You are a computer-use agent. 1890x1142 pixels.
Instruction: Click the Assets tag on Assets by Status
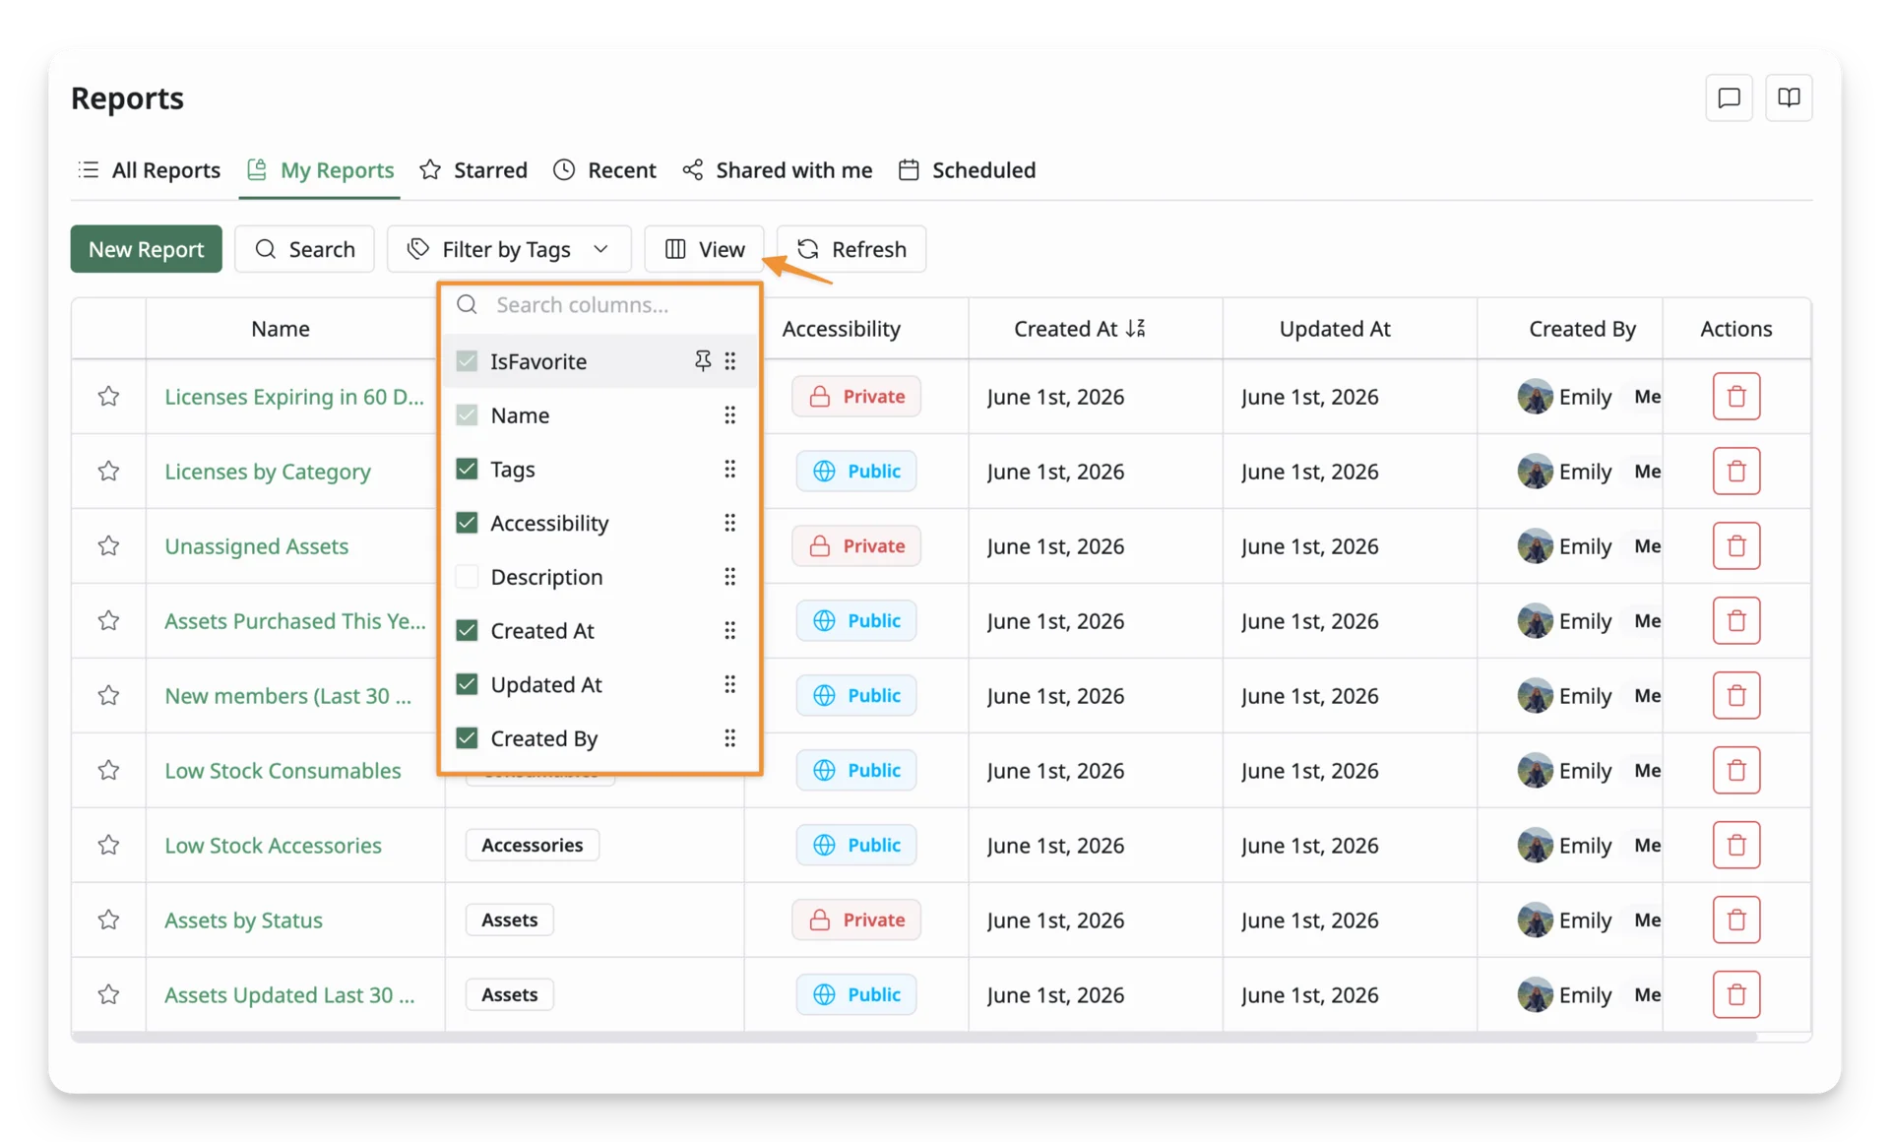click(x=509, y=920)
